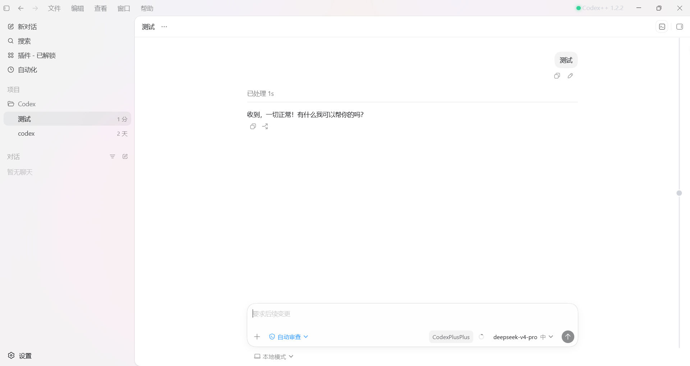This screenshot has height=366, width=690.
Task: Toggle the sidebar panel icon
Action: point(6,8)
